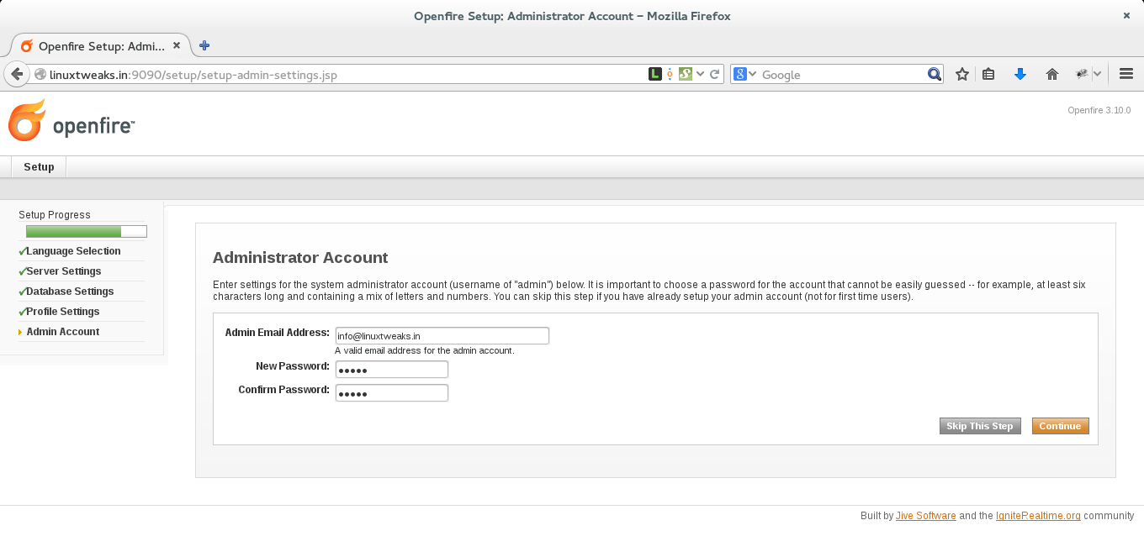
Task: Select Database Settings step
Action: point(70,292)
